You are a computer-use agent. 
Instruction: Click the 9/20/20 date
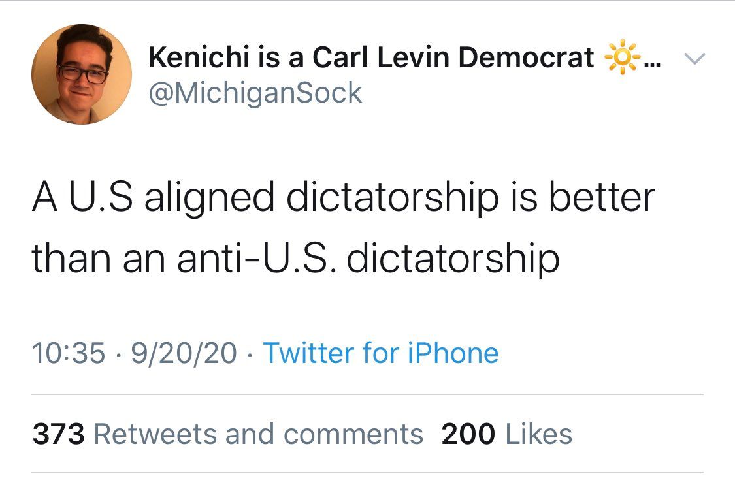coord(184,353)
